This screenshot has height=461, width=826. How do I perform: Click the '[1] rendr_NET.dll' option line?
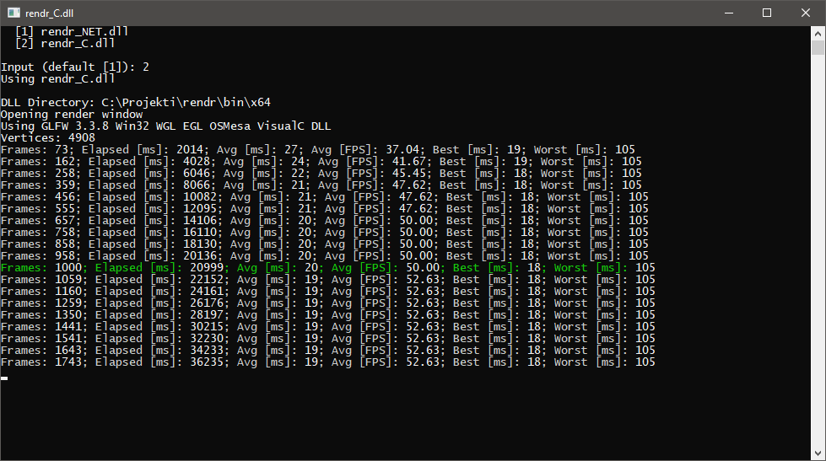[72, 31]
